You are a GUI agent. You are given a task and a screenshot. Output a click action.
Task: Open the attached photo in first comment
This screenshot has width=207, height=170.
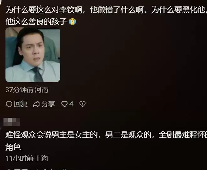pos(33,55)
